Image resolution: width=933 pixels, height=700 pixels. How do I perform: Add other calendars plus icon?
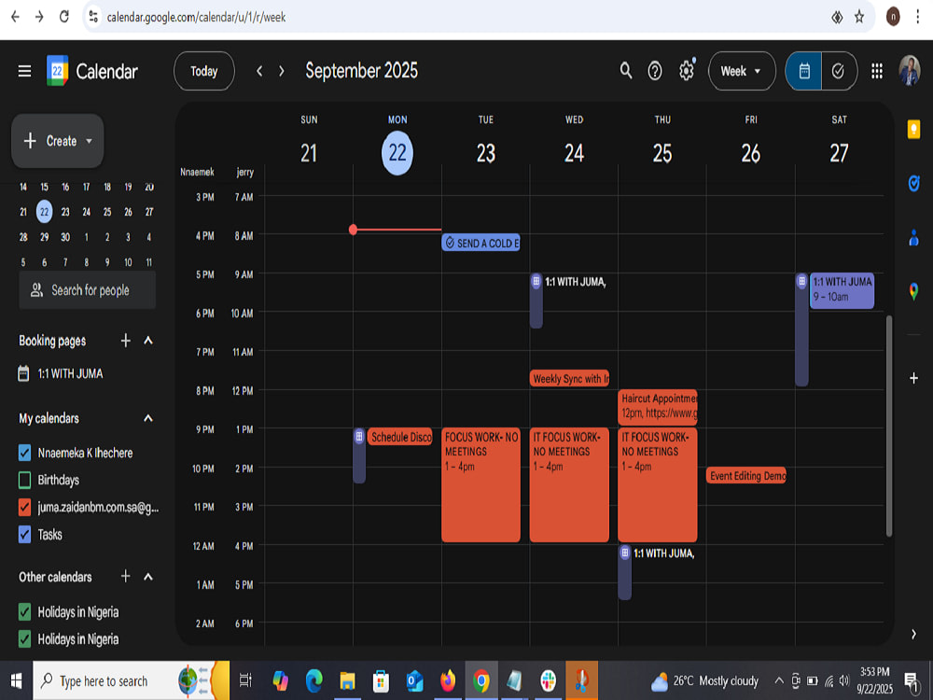click(x=126, y=576)
